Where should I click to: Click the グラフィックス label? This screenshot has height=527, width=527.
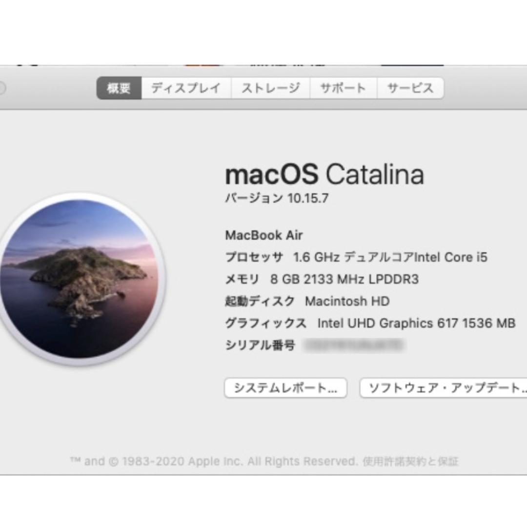(266, 324)
